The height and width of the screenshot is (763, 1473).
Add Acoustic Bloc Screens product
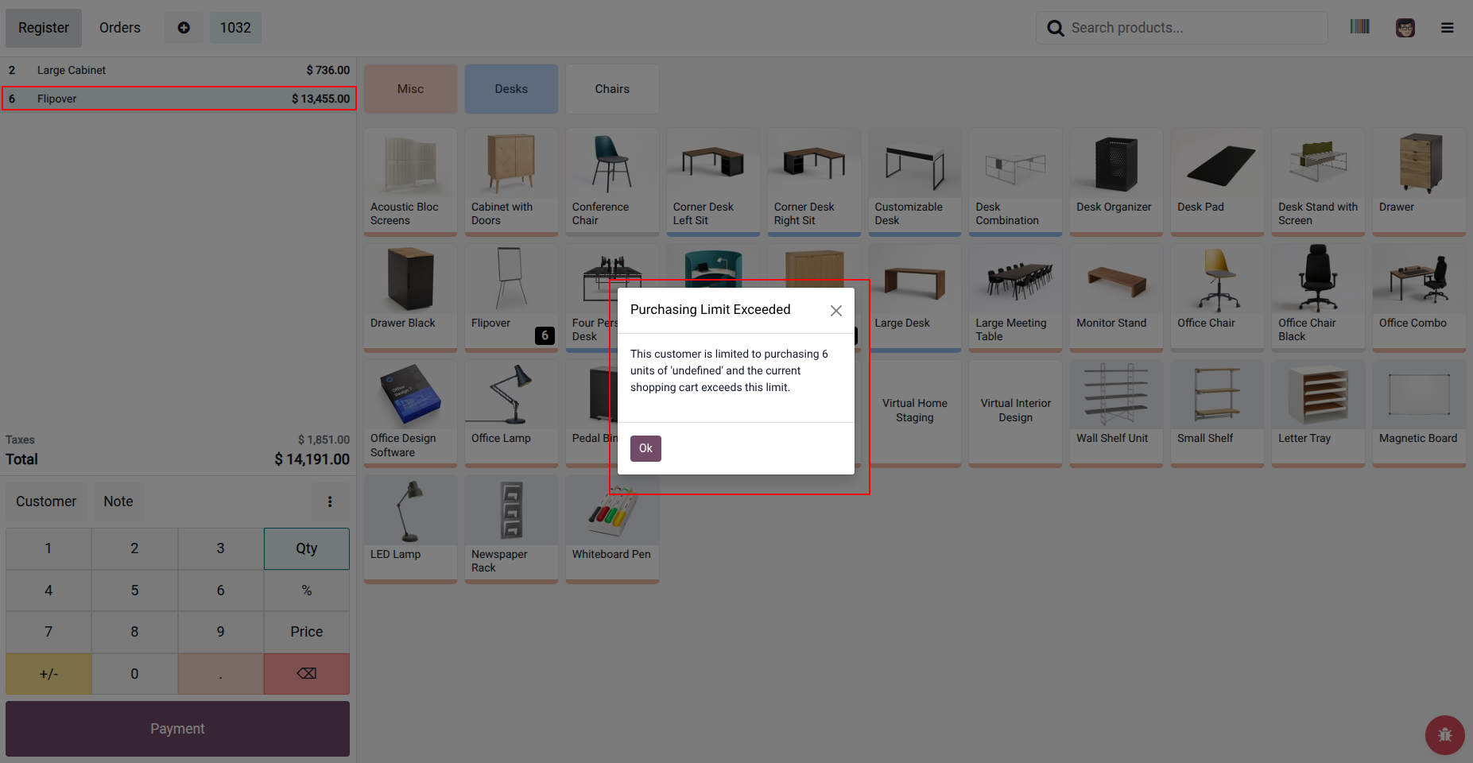410,182
